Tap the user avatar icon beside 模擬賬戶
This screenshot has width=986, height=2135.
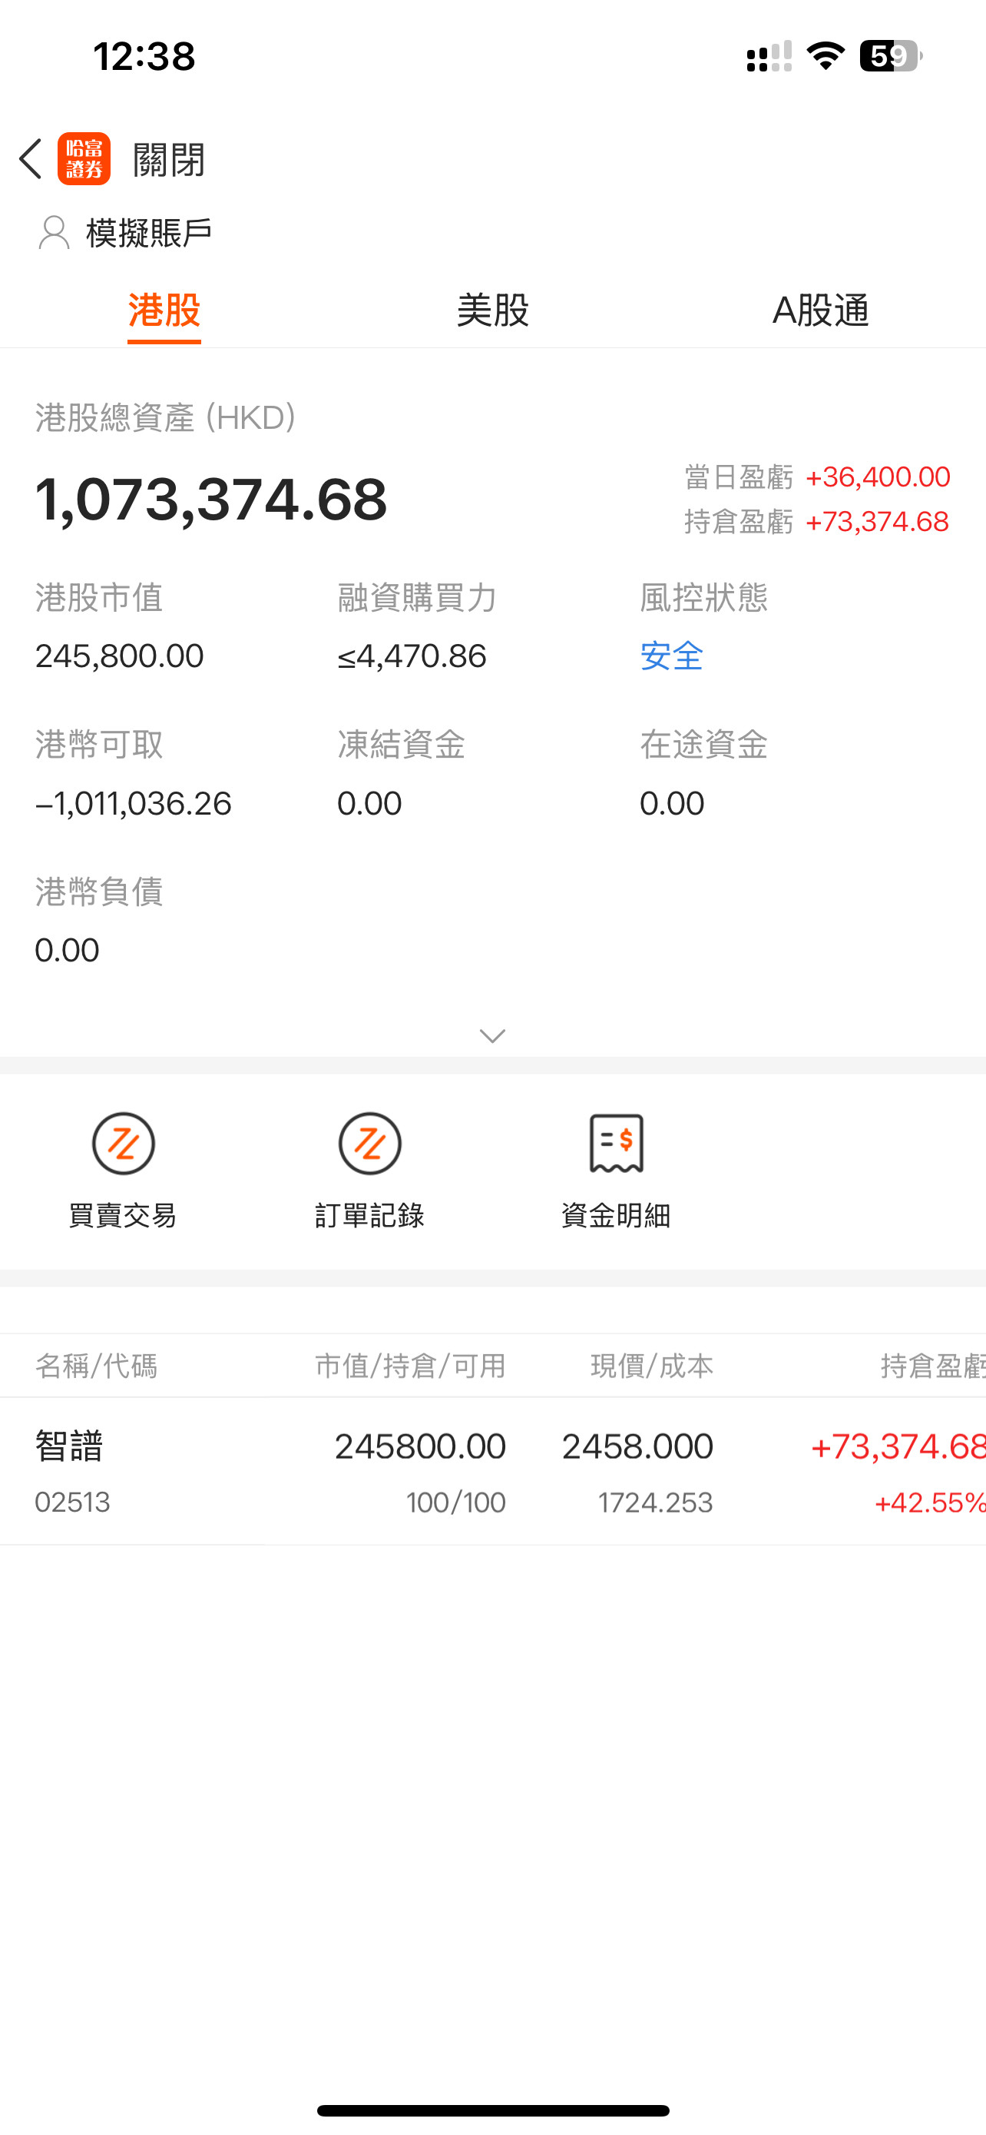54,233
